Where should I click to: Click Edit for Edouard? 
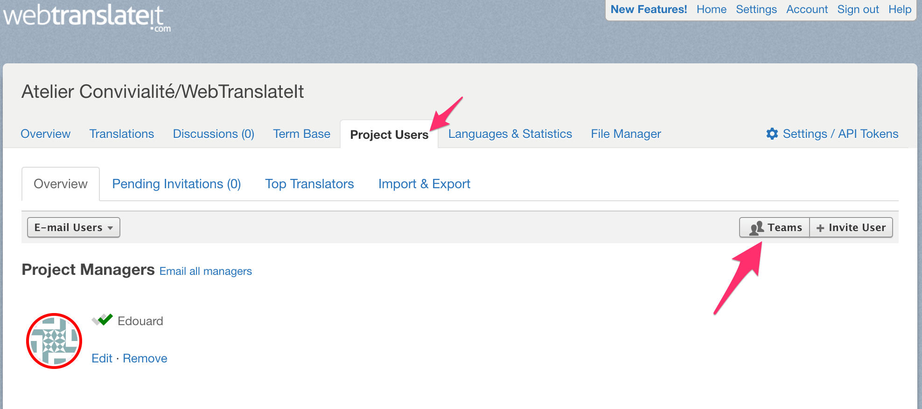pyautogui.click(x=102, y=358)
